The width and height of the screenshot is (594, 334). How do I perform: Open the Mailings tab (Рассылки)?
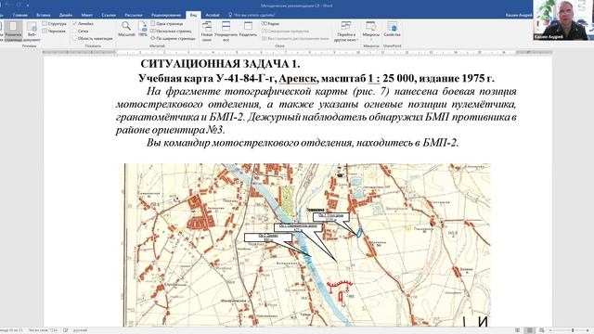point(134,15)
